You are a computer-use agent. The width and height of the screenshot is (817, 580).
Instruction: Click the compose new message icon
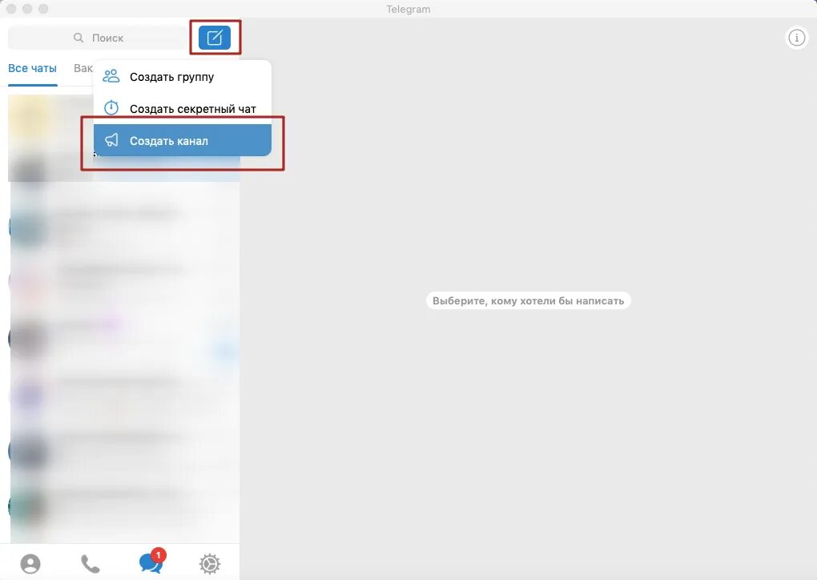[x=215, y=38]
